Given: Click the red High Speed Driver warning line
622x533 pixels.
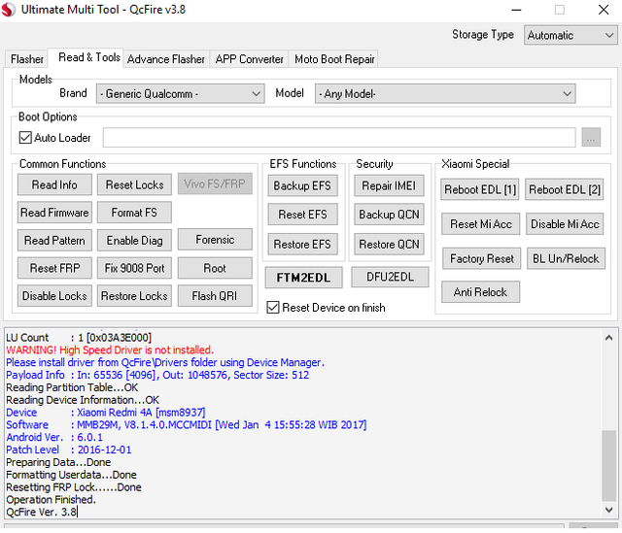Looking at the screenshot, I should [x=110, y=350].
